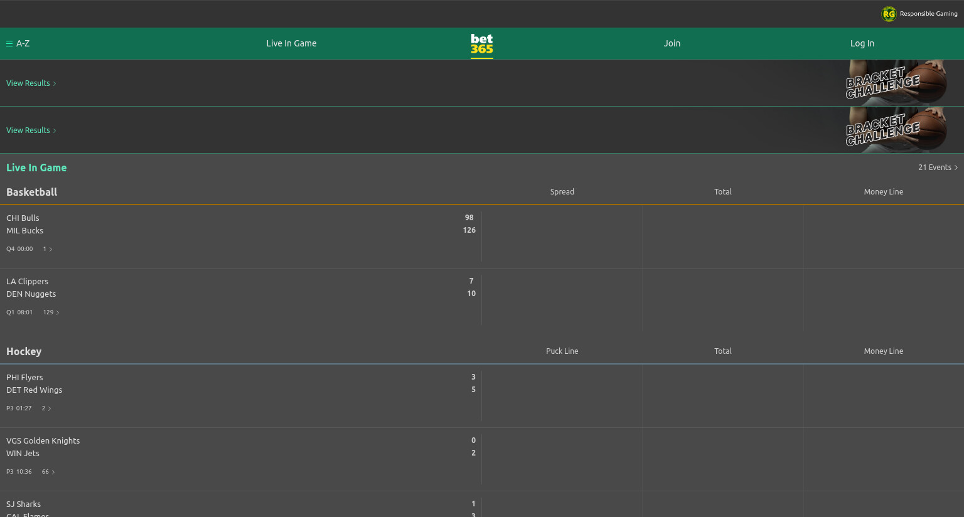Open the SJ Sharks team row
The width and height of the screenshot is (964, 517).
(23, 504)
